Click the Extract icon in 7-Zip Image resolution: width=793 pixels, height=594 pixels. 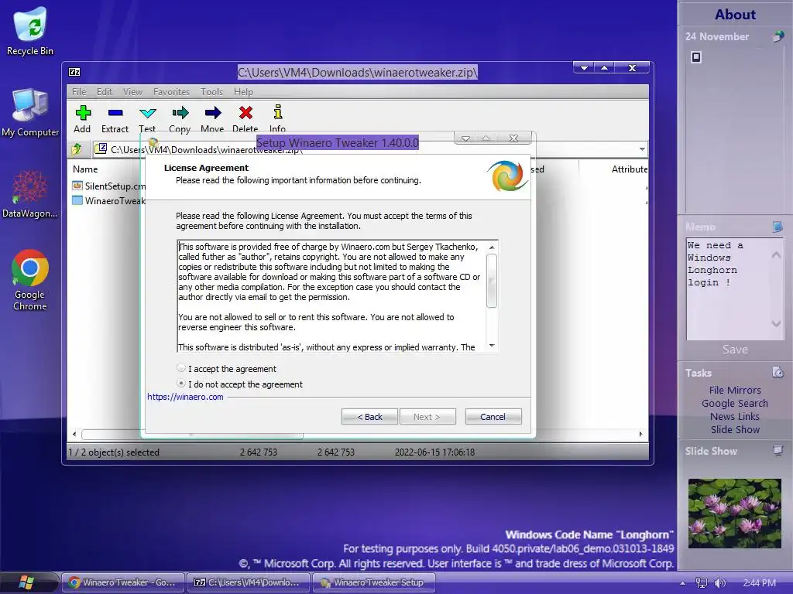pos(115,113)
